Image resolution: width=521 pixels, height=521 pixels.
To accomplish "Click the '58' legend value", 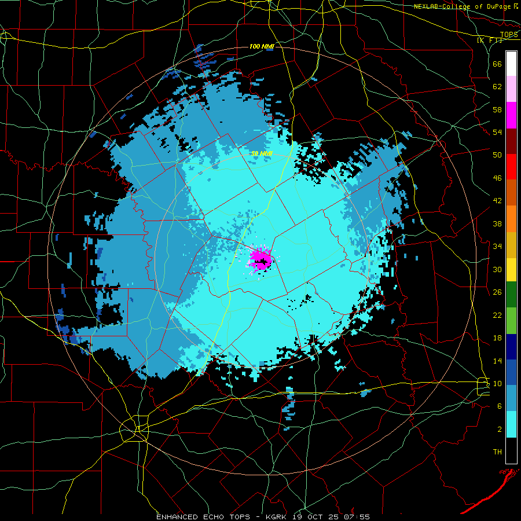I will pos(497,109).
